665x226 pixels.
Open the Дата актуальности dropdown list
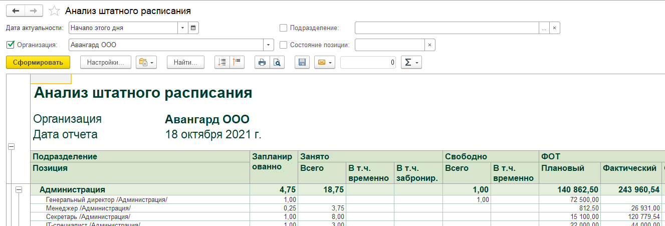point(182,28)
